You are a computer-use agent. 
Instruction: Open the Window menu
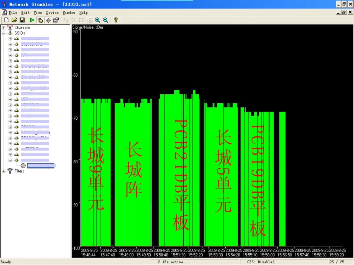coord(69,12)
